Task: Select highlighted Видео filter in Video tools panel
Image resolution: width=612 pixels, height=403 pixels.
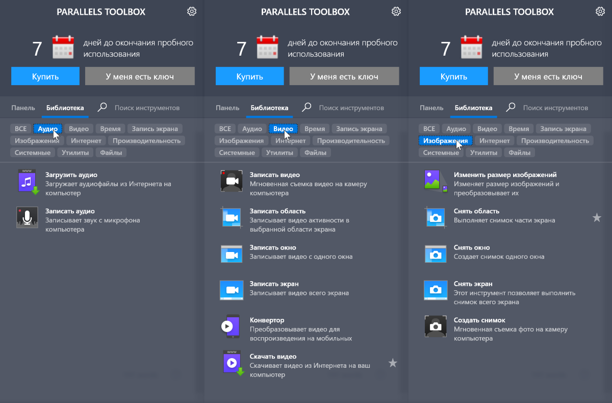Action: [283, 129]
